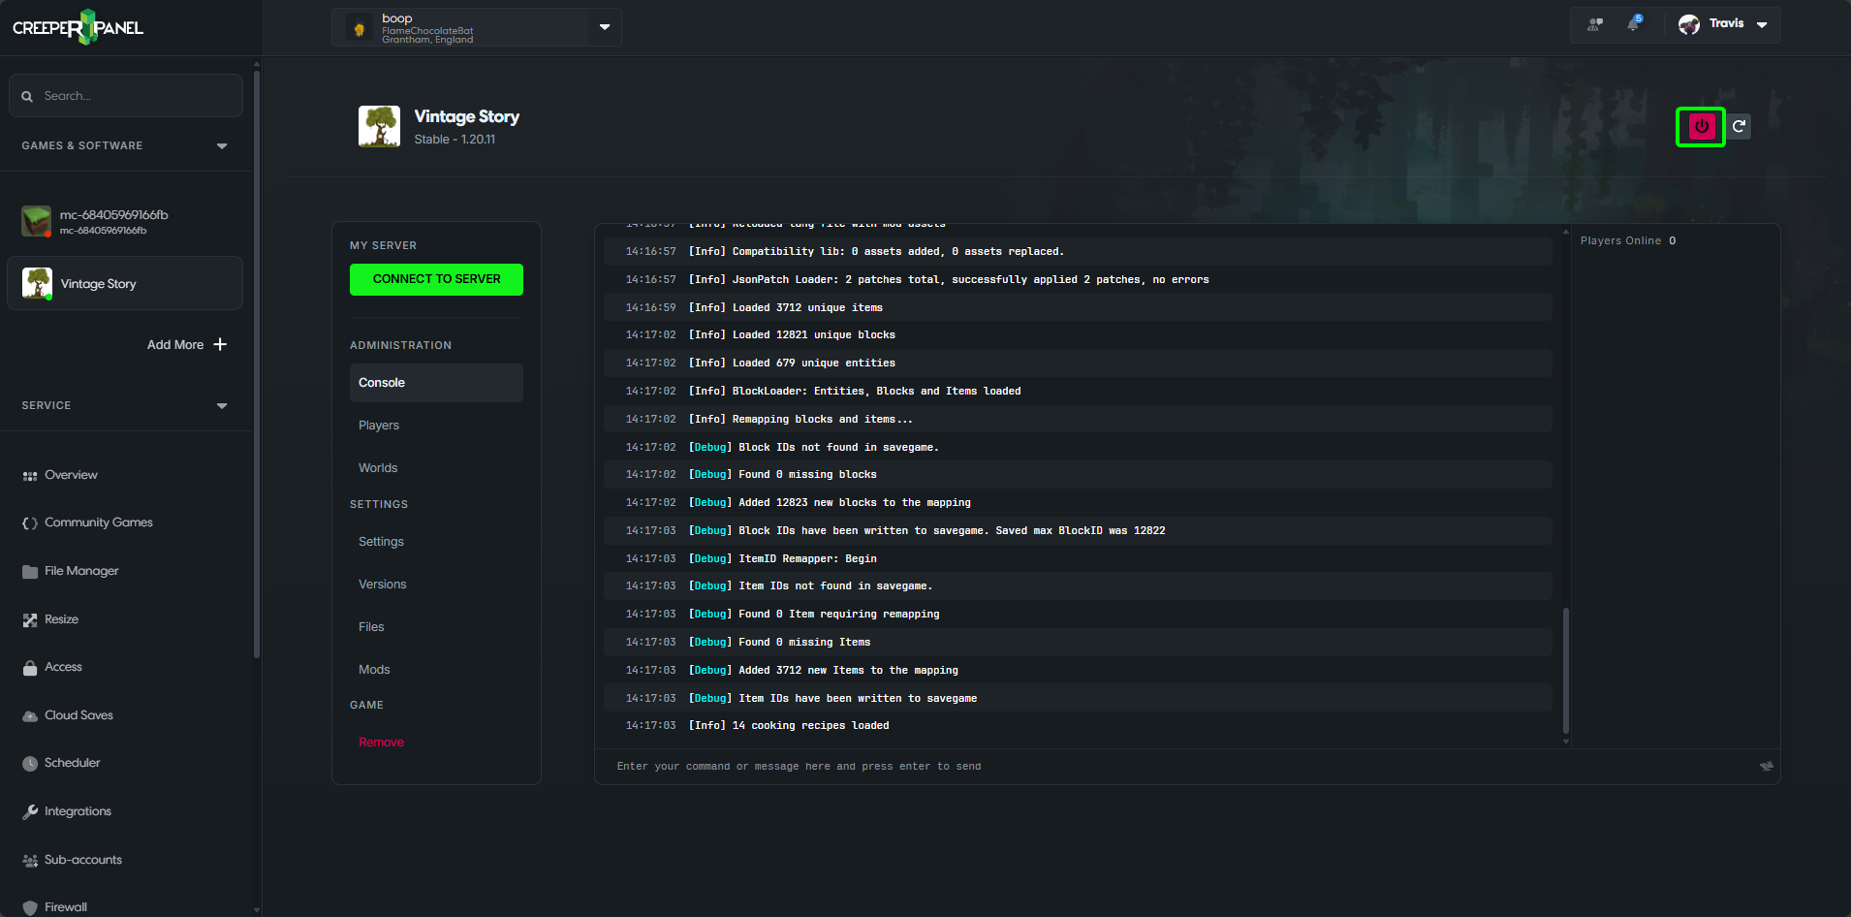Click the Players Online count

click(1672, 240)
